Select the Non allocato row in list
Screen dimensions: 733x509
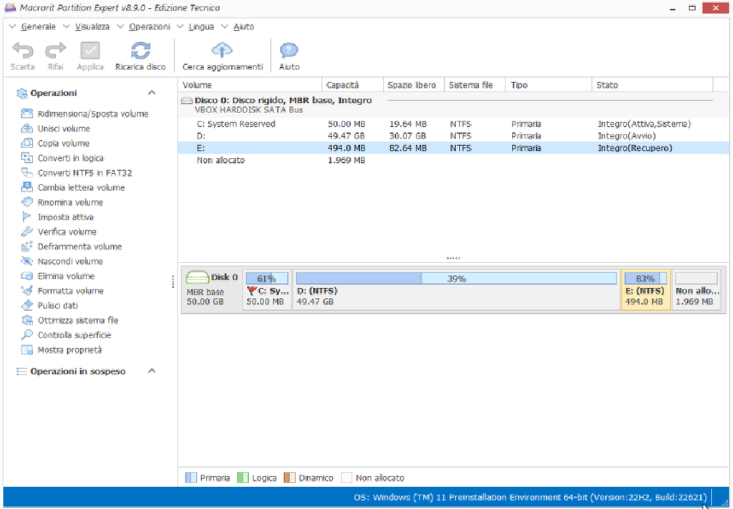(x=453, y=160)
